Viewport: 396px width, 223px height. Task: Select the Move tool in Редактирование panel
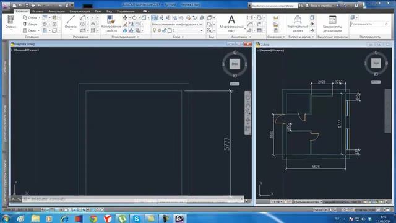click(125, 17)
